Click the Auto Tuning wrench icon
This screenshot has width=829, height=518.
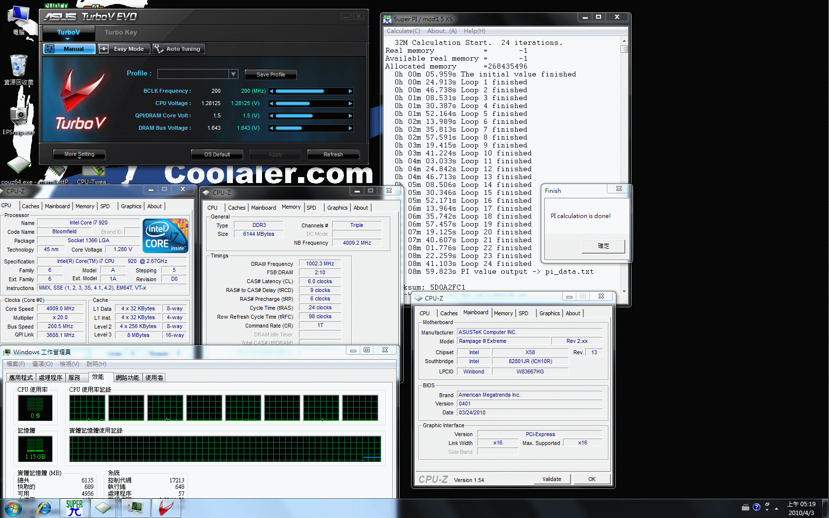click(x=158, y=49)
